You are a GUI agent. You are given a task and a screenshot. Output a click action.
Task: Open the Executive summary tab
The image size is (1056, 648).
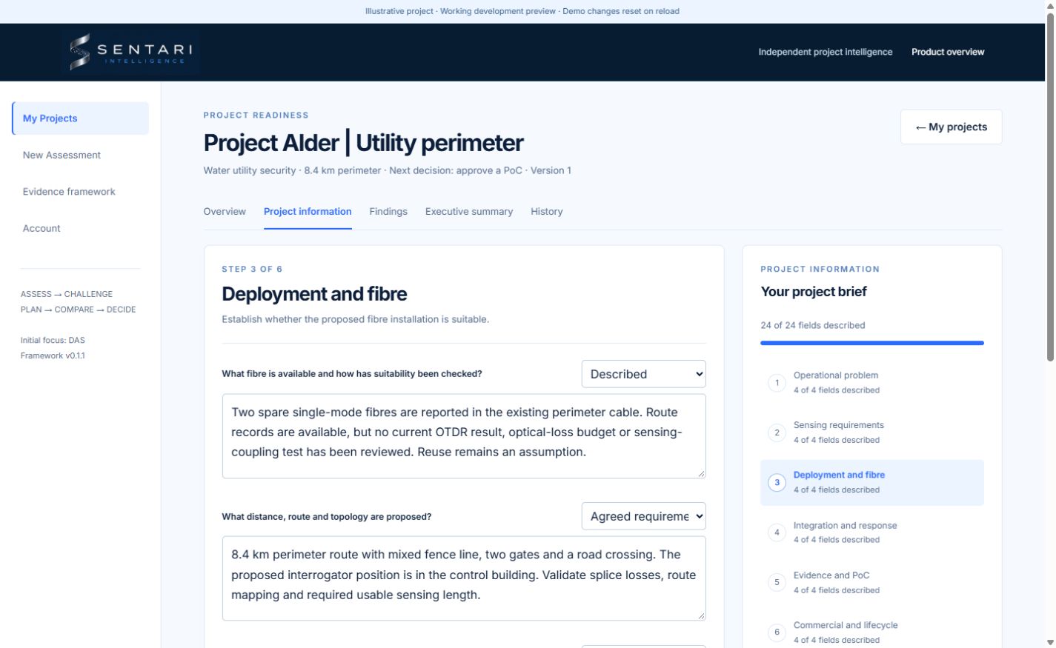pyautogui.click(x=469, y=212)
